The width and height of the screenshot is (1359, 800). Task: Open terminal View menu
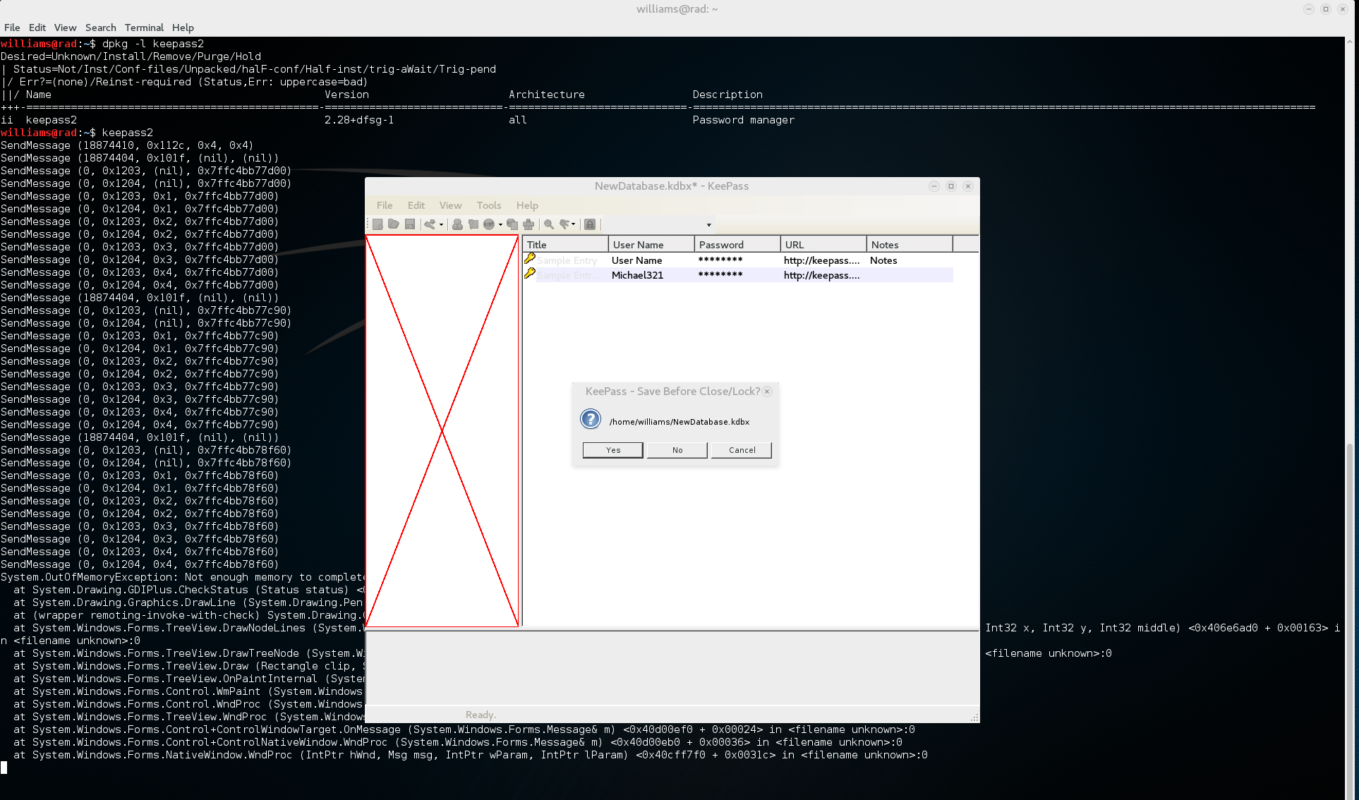(65, 28)
